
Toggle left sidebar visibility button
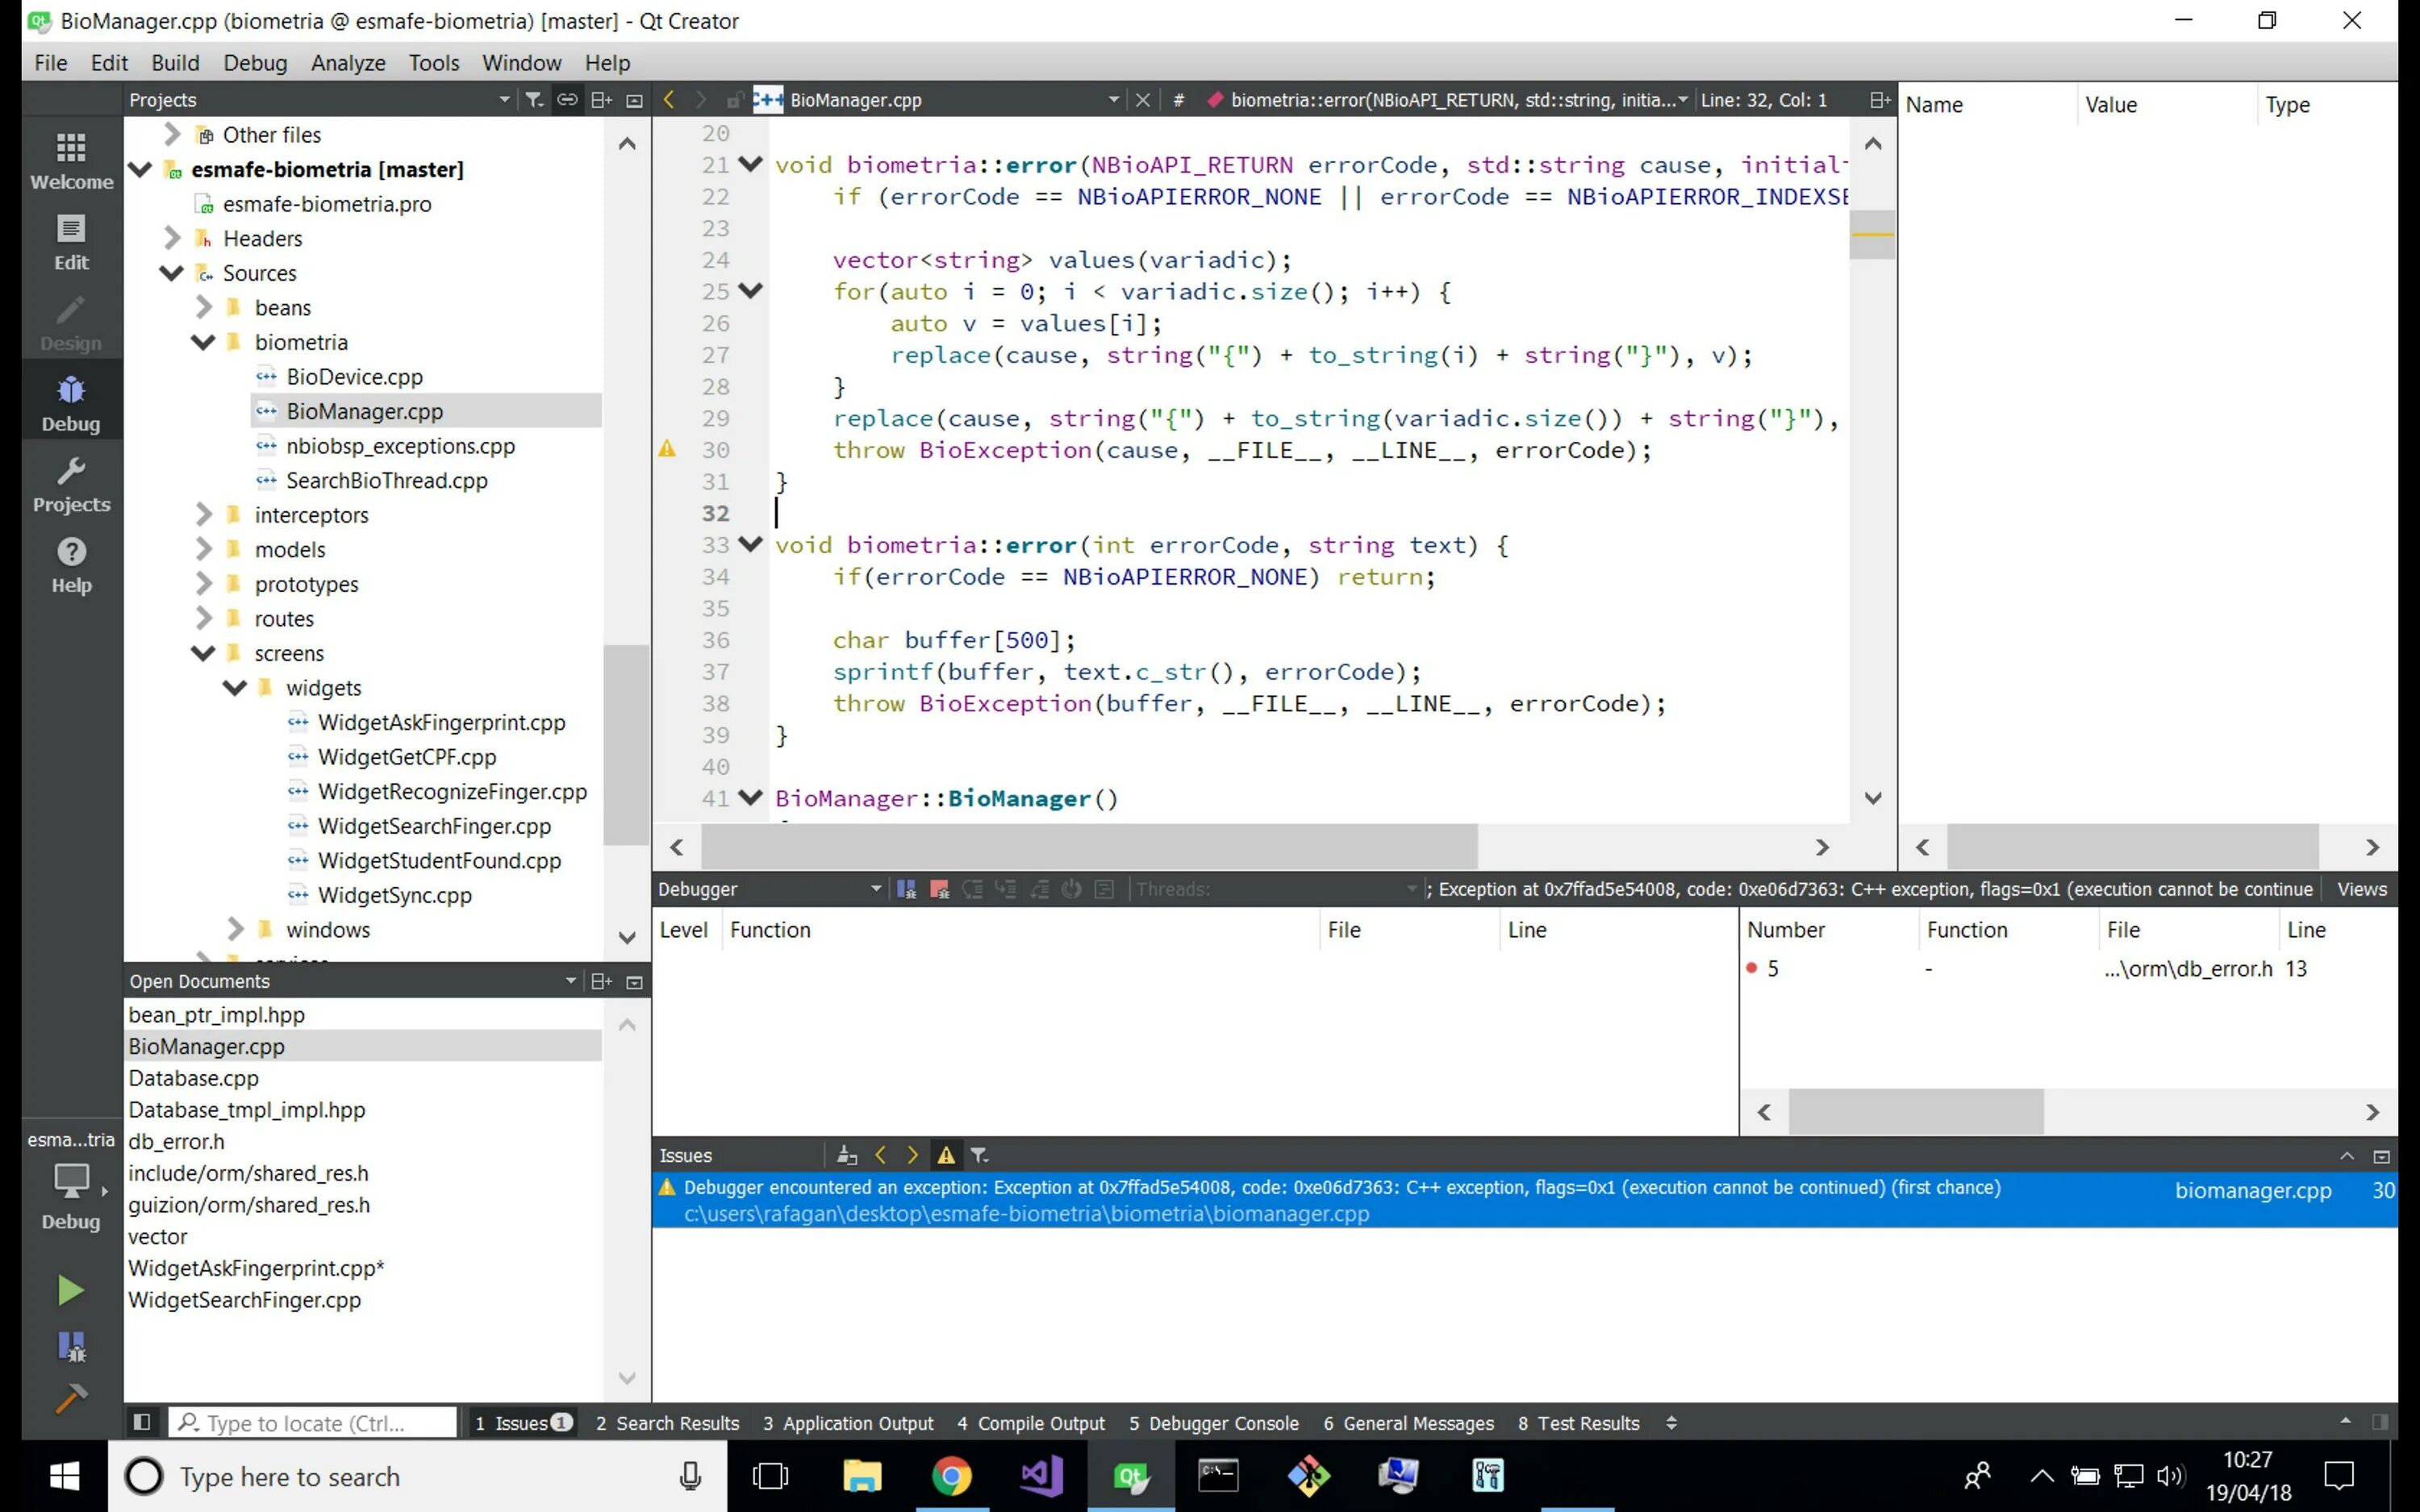(142, 1422)
